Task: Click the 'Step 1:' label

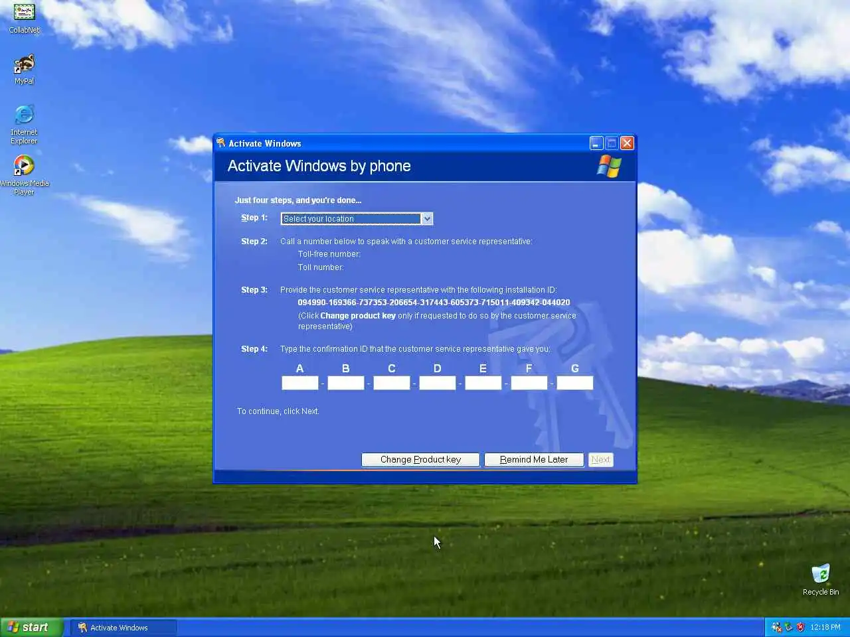Action: tap(254, 218)
